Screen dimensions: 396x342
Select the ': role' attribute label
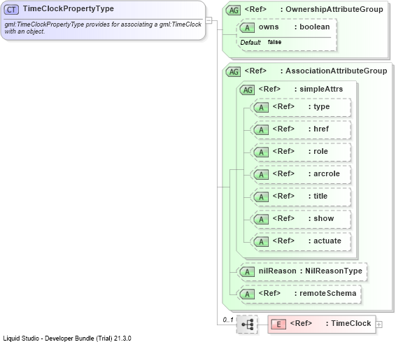(x=318, y=152)
